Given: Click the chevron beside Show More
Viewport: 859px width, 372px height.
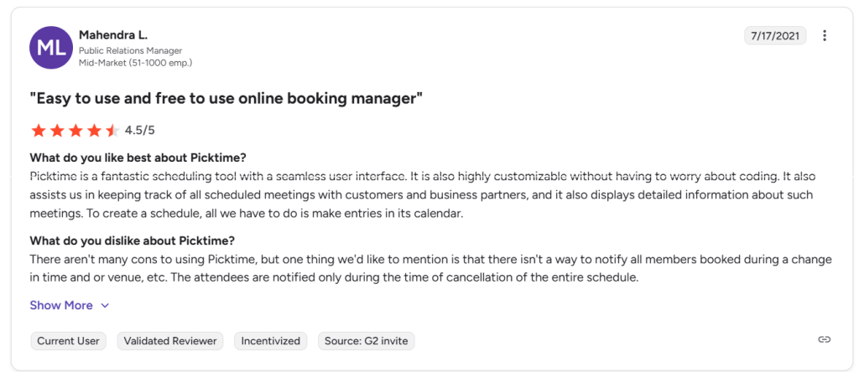Looking at the screenshot, I should [x=105, y=306].
